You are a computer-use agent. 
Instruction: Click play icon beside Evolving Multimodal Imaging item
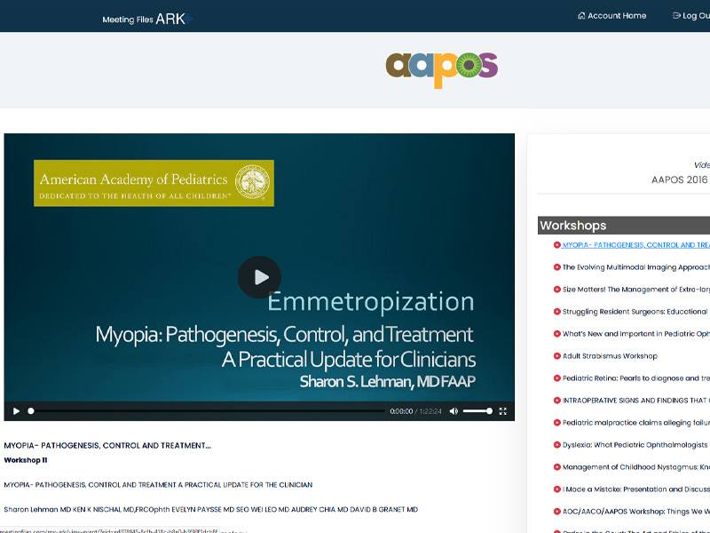pos(557,267)
